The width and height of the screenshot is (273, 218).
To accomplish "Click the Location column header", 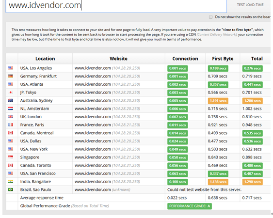I will [x=45, y=59].
